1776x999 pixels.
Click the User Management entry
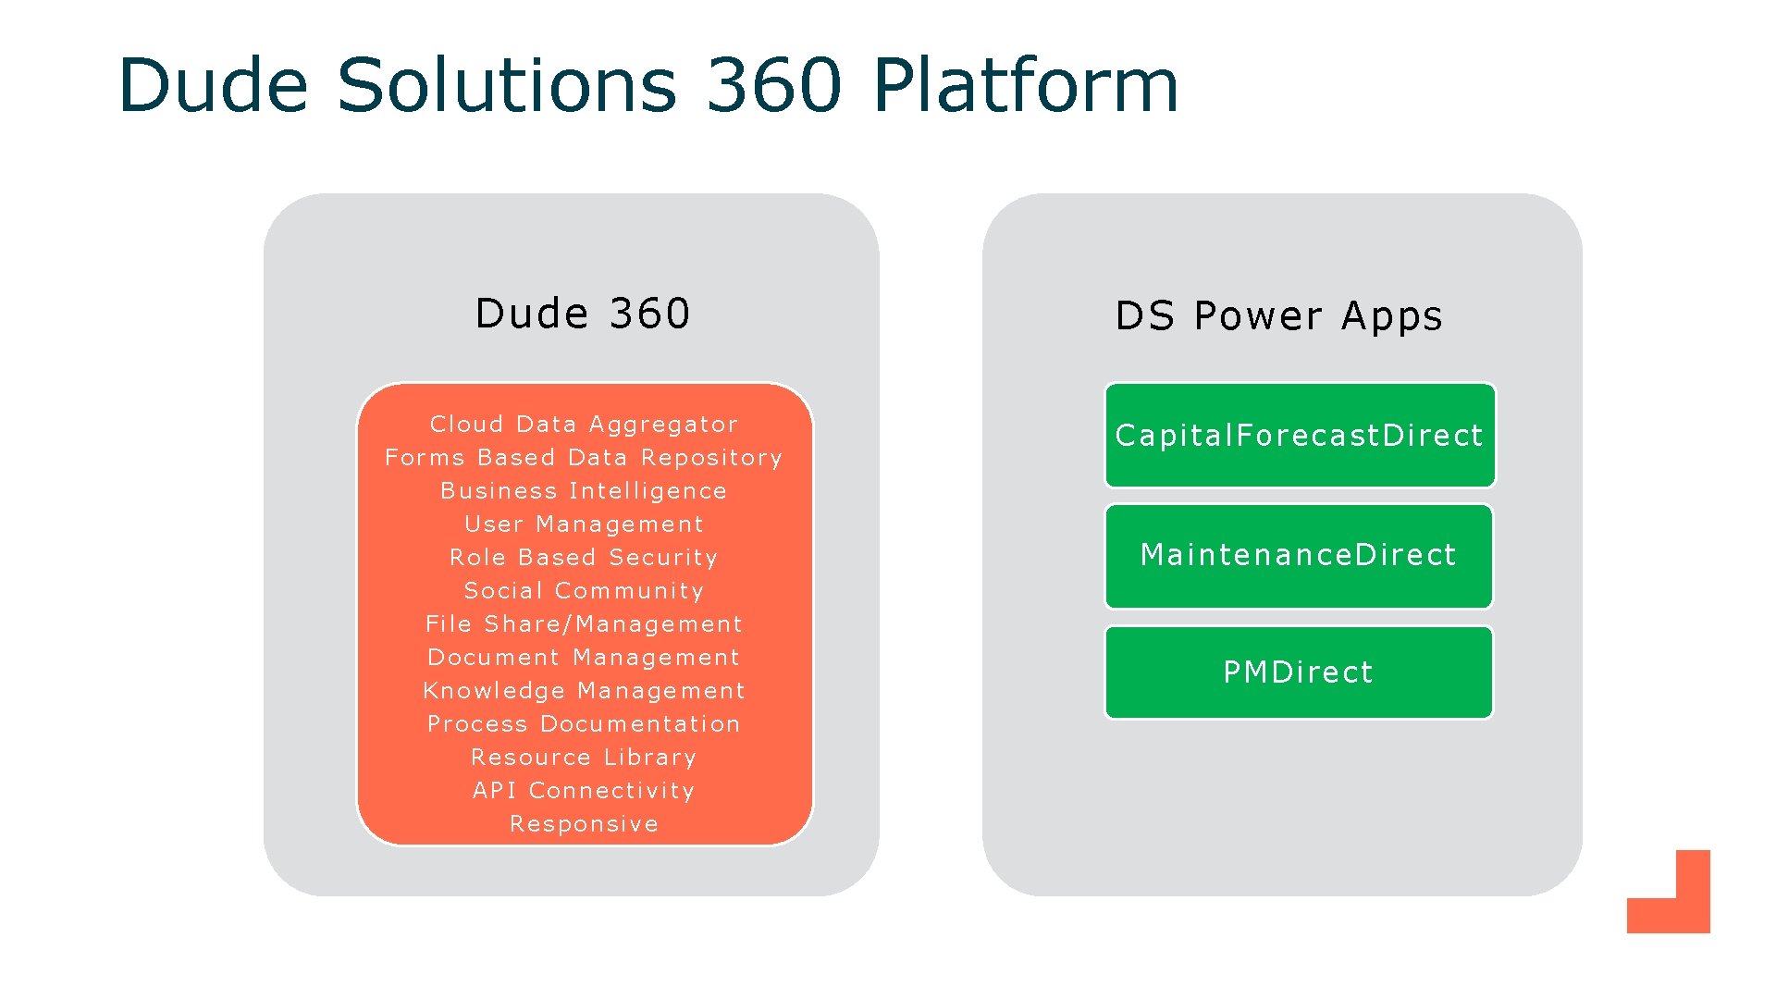584,524
